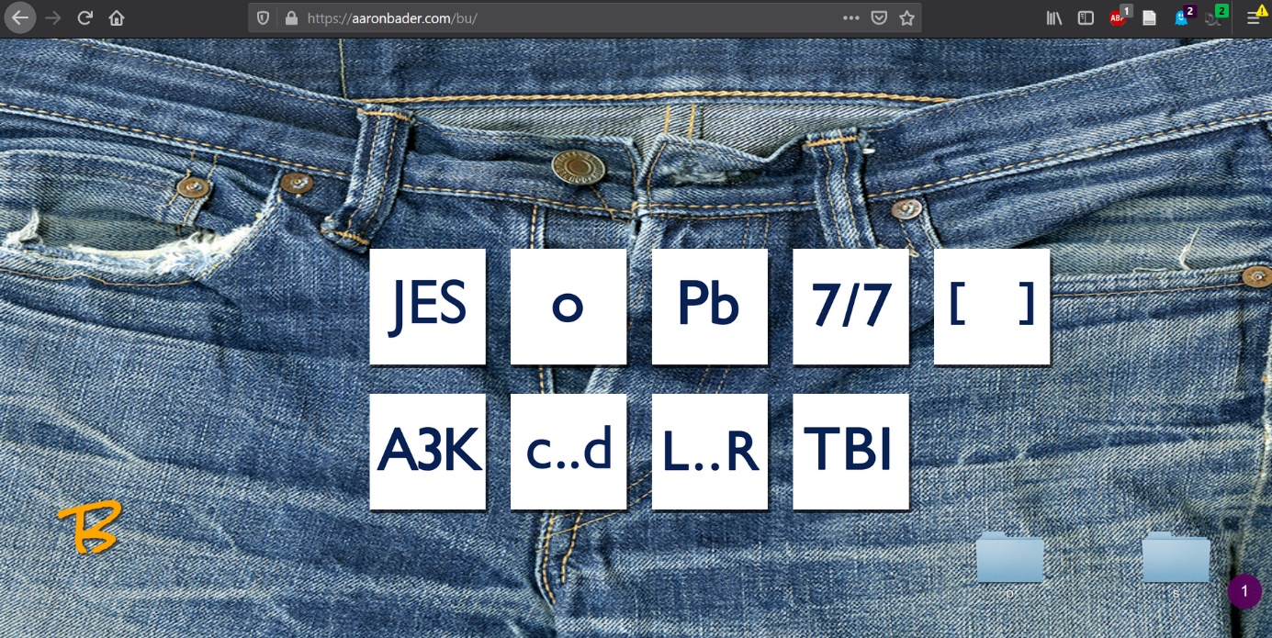
Task: Open the Ghostery ghost extension
Action: [1182, 17]
